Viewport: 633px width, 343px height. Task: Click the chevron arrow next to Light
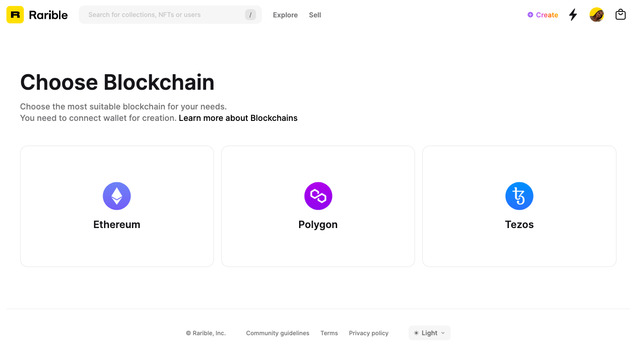point(443,333)
